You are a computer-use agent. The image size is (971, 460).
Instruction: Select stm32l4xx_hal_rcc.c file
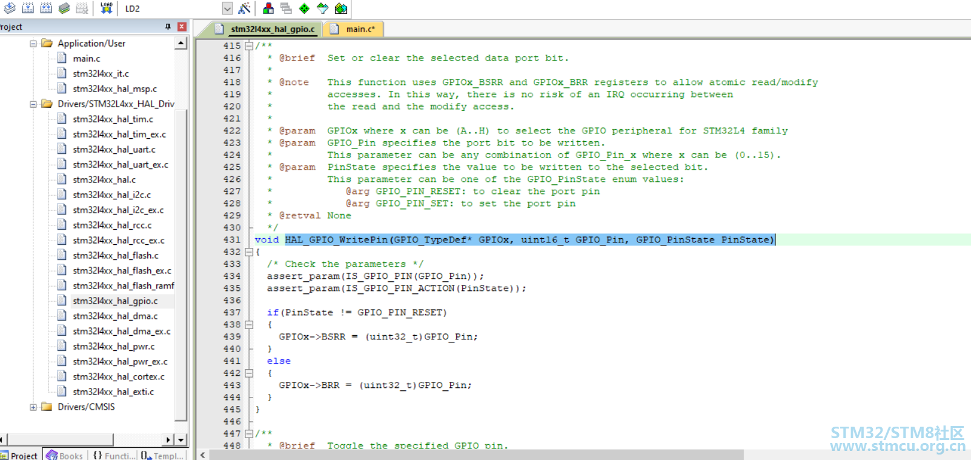click(112, 225)
